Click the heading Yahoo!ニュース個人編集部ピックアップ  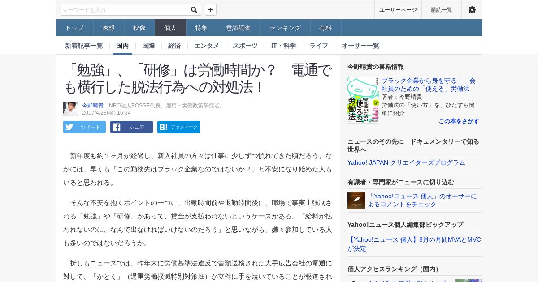point(405,225)
